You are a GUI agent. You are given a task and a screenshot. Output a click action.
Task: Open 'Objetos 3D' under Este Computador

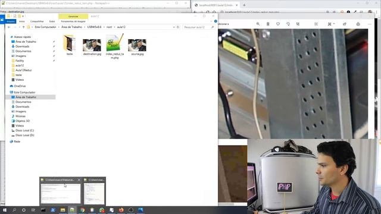(23, 121)
